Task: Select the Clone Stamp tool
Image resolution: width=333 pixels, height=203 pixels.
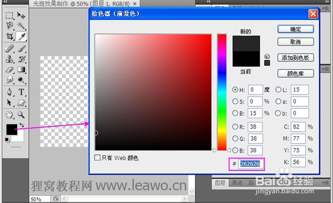Action: click(x=9, y=59)
